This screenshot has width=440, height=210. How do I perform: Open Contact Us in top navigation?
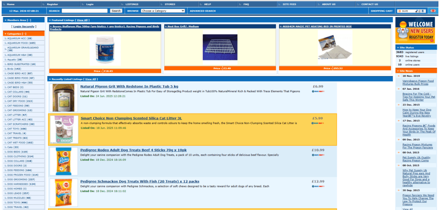370,4
